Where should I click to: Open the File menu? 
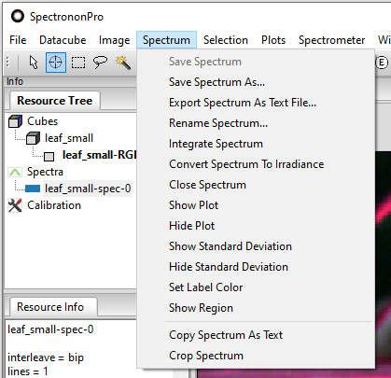pos(18,40)
